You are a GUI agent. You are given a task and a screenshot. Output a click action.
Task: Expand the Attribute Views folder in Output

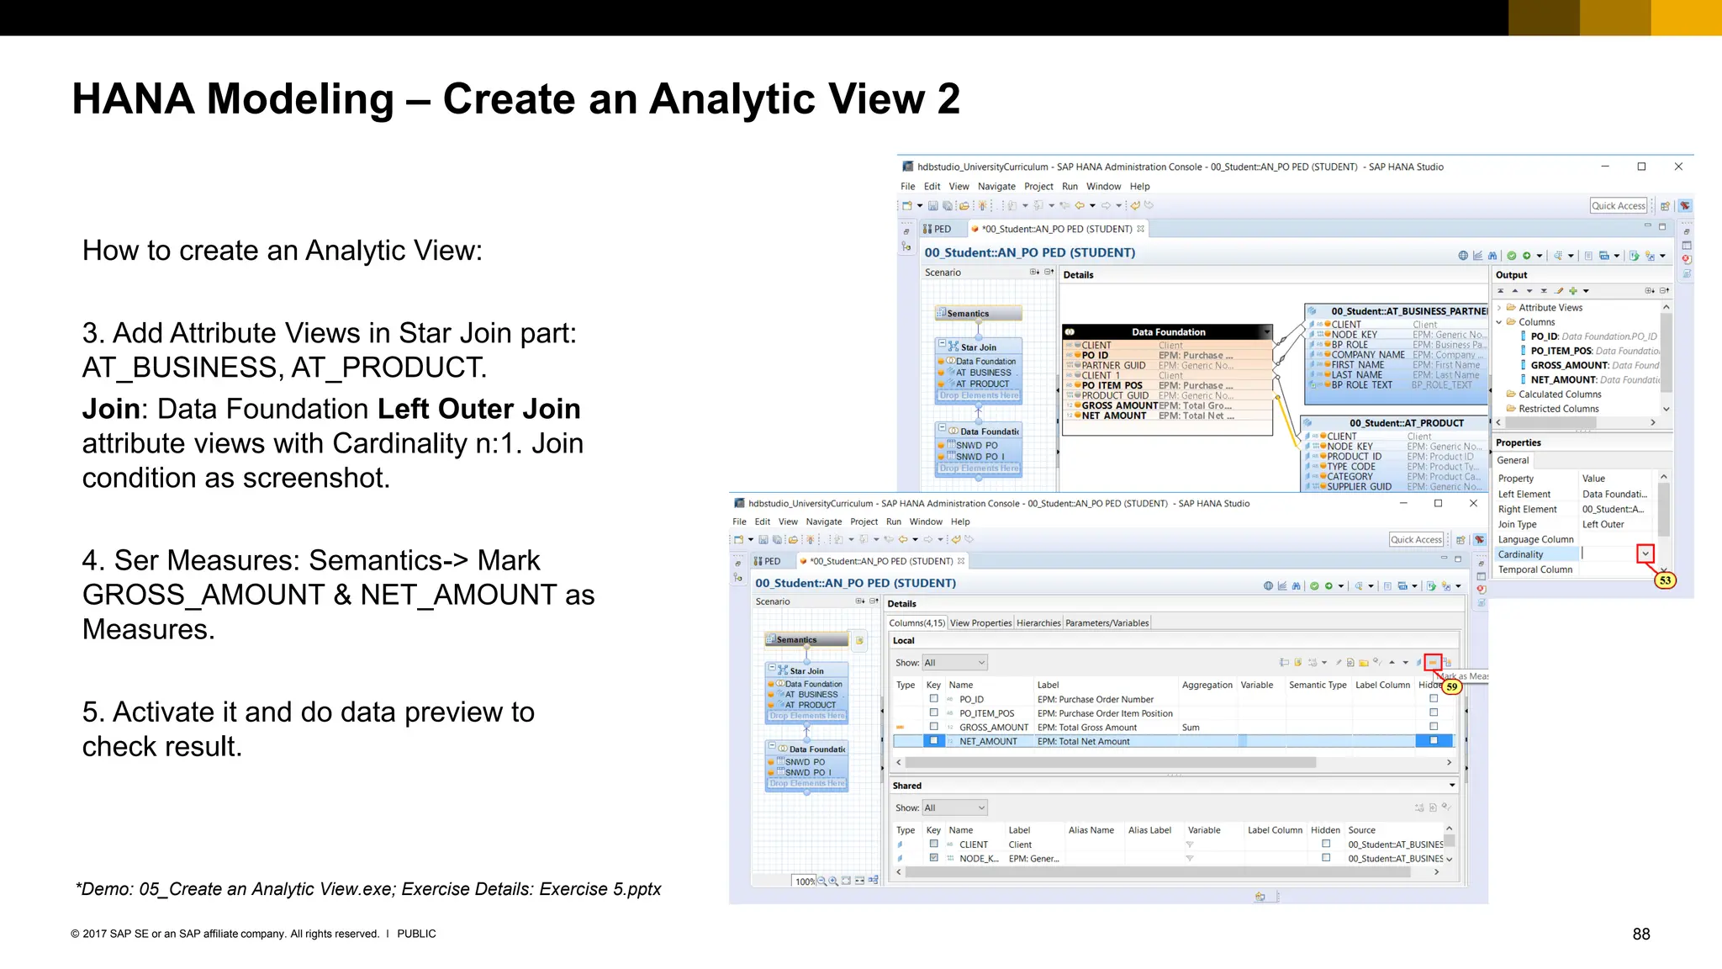tap(1499, 308)
